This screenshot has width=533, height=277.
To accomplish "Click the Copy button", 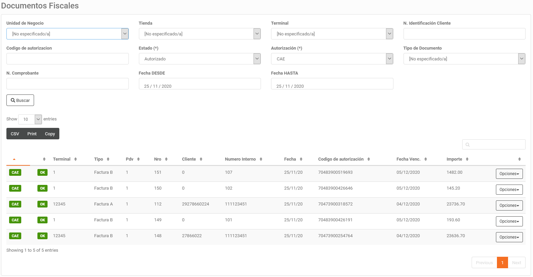I will click(50, 134).
